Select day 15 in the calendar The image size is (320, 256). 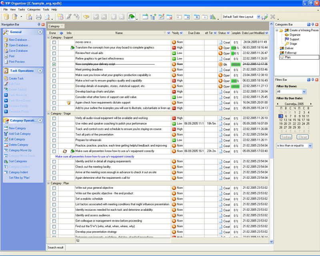[x=294, y=120]
